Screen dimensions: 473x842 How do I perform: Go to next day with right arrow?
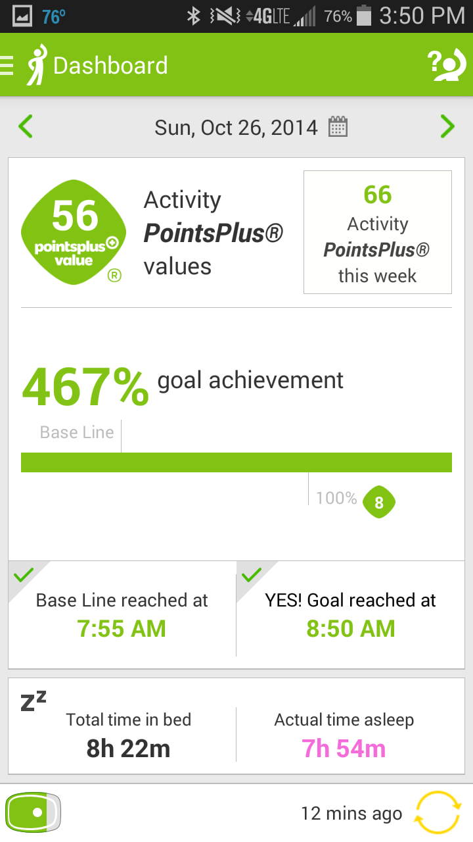pos(447,126)
